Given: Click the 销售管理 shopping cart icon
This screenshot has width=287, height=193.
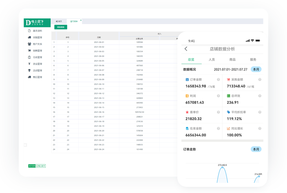Looking at the screenshot, I should (29, 51).
